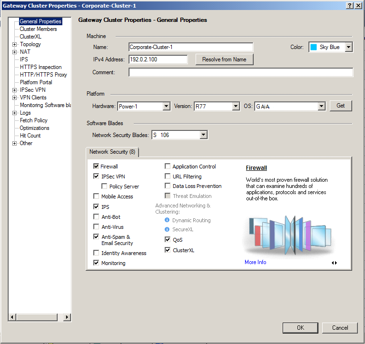Open the OS dropdown
This screenshot has width=365, height=344.
[x=321, y=107]
